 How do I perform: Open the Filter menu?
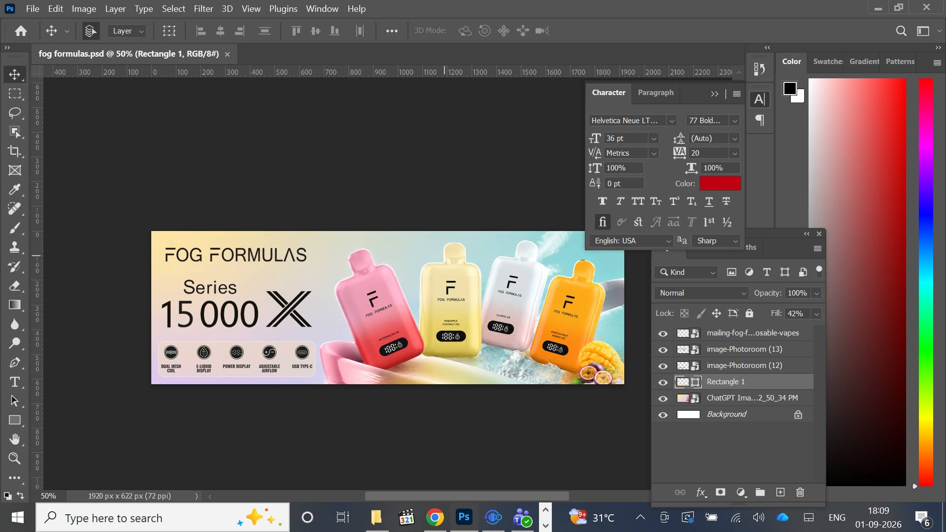tap(203, 9)
